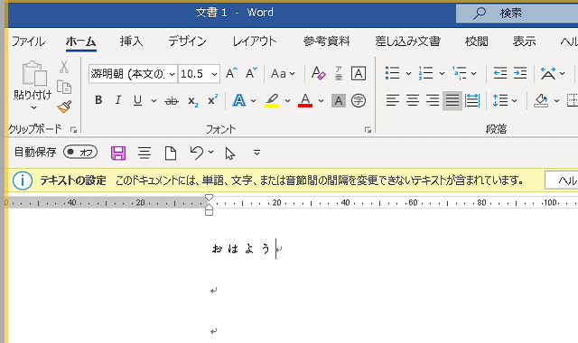Toggle Underline formatting
The width and height of the screenshot is (578, 343).
(137, 100)
